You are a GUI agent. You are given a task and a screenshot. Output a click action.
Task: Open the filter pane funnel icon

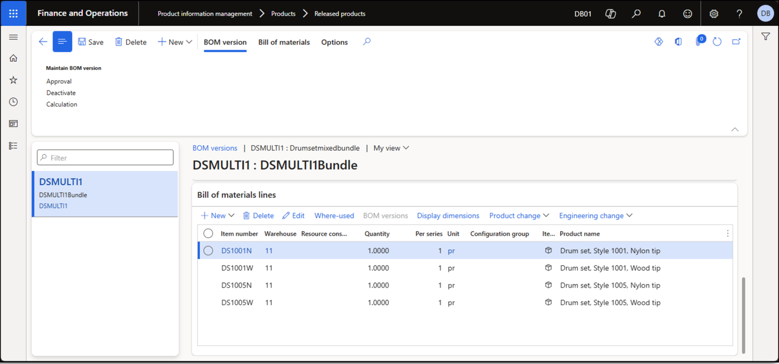pyautogui.click(x=766, y=36)
